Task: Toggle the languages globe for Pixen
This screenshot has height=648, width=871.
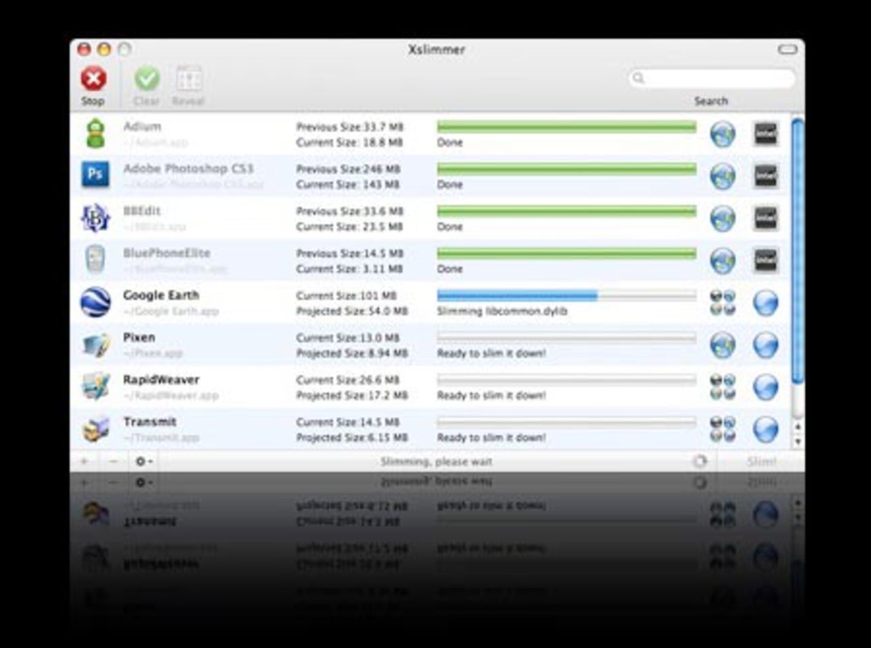Action: 722,345
